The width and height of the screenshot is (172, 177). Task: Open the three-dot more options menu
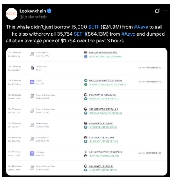tap(165, 11)
